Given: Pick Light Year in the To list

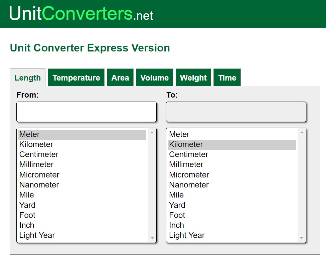Looking at the screenshot, I should pyautogui.click(x=232, y=235).
